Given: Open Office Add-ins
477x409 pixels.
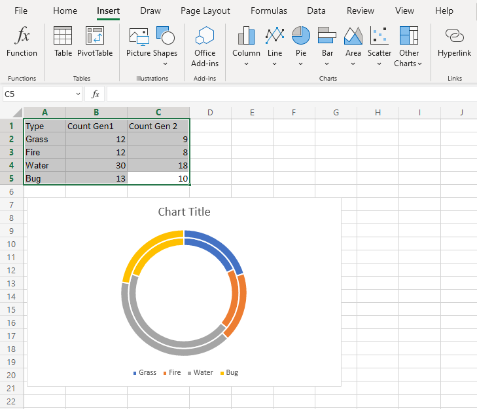Looking at the screenshot, I should (x=205, y=37).
